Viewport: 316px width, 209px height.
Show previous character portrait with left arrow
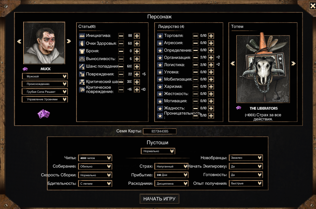(x=19, y=42)
